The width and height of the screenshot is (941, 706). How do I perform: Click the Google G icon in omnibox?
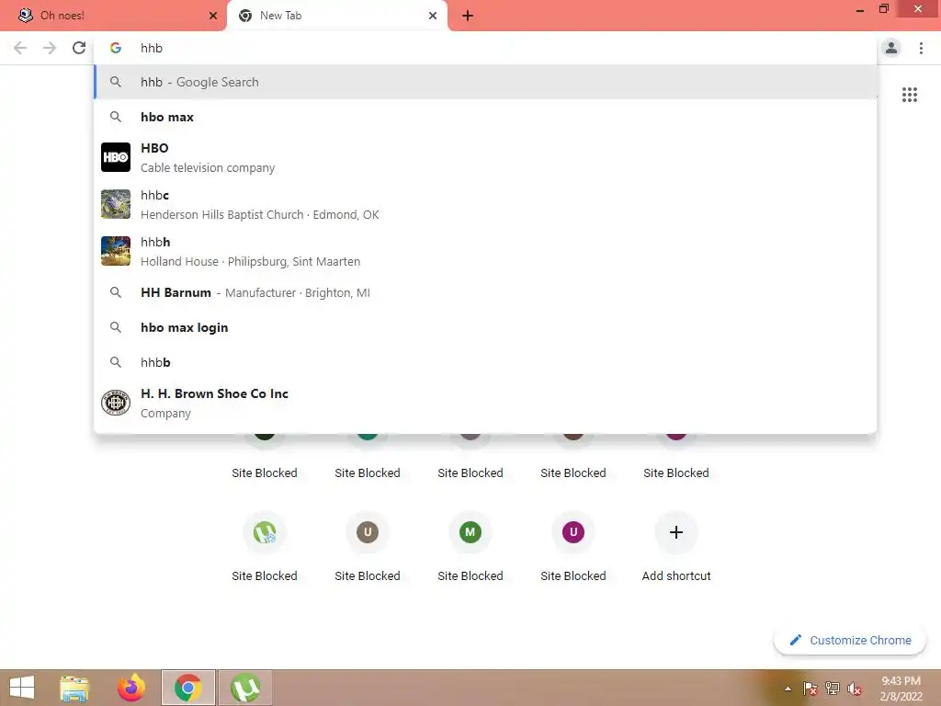(115, 48)
